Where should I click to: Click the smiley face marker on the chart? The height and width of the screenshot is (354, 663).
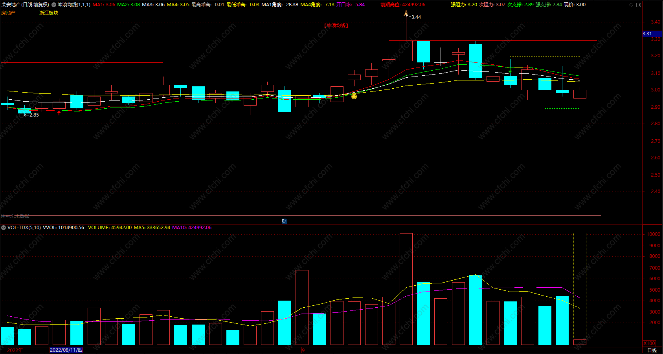[354, 97]
